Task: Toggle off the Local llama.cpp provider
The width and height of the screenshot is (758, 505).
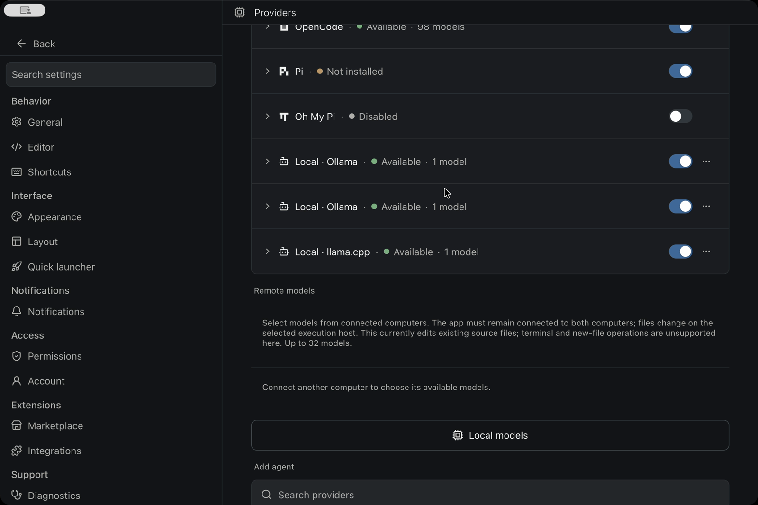Action: pos(680,252)
